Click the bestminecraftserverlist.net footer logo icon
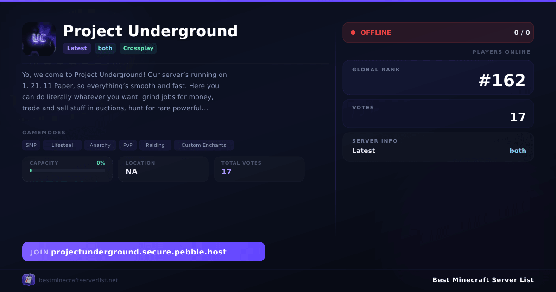 (29, 280)
